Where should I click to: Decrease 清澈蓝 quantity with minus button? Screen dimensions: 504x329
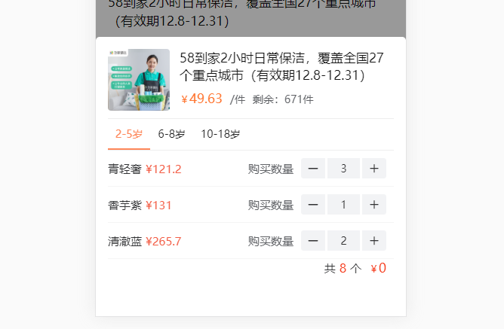(x=313, y=240)
